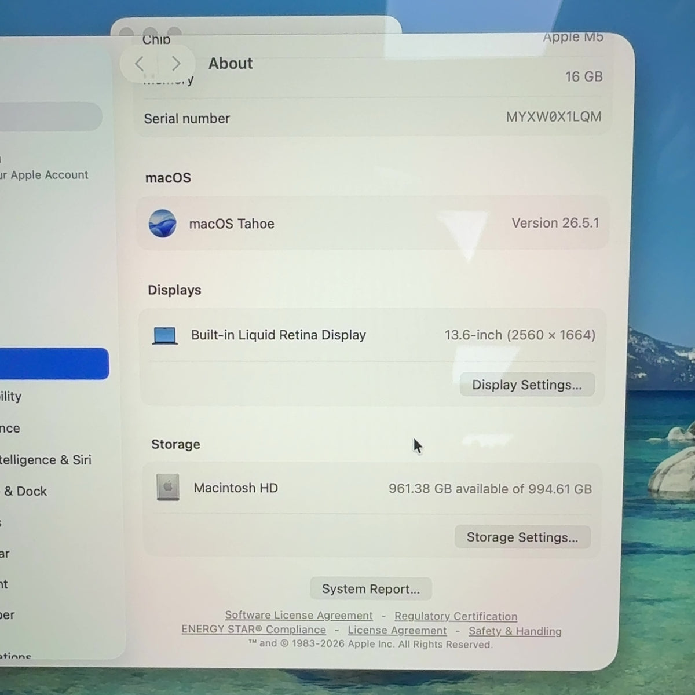The width and height of the screenshot is (695, 695).
Task: Click the 'Built-in Liquid Retina Display' label
Action: (279, 335)
